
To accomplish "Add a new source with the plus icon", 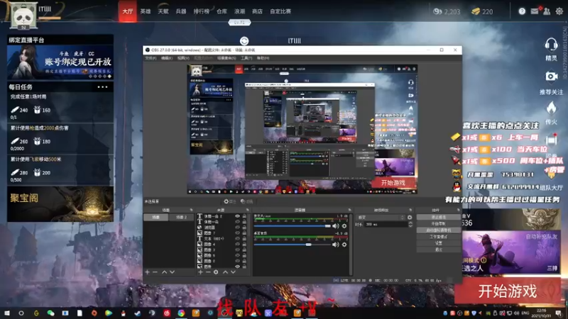I will 200,272.
